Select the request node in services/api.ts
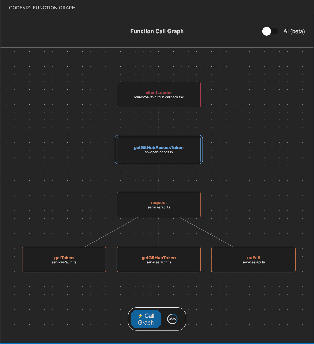 tap(159, 204)
